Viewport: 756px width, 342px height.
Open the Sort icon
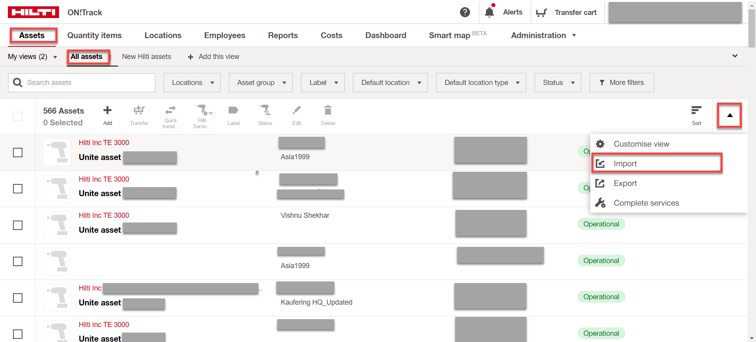click(697, 110)
